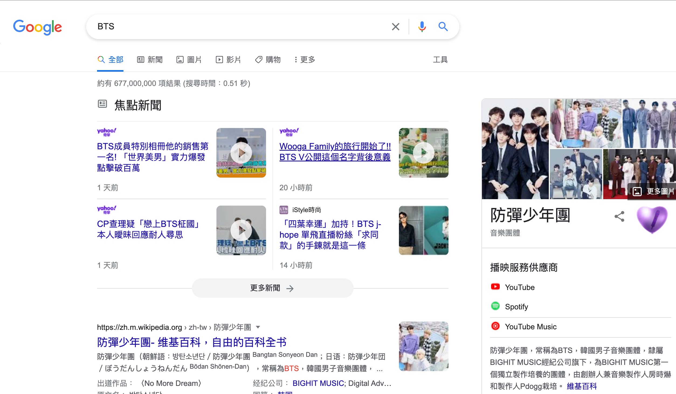
Task: Switch to the 圖片 tab
Action: coord(189,60)
